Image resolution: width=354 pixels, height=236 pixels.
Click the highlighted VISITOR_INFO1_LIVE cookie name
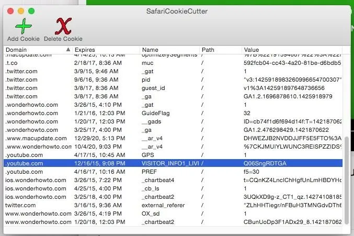point(170,163)
